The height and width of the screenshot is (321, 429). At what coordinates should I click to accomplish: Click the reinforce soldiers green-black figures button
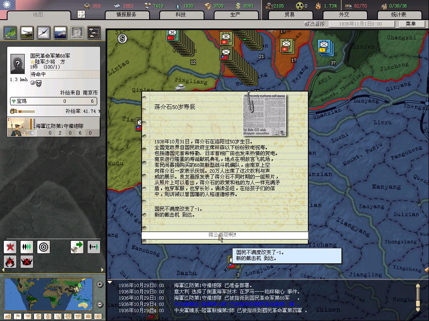tap(26, 247)
